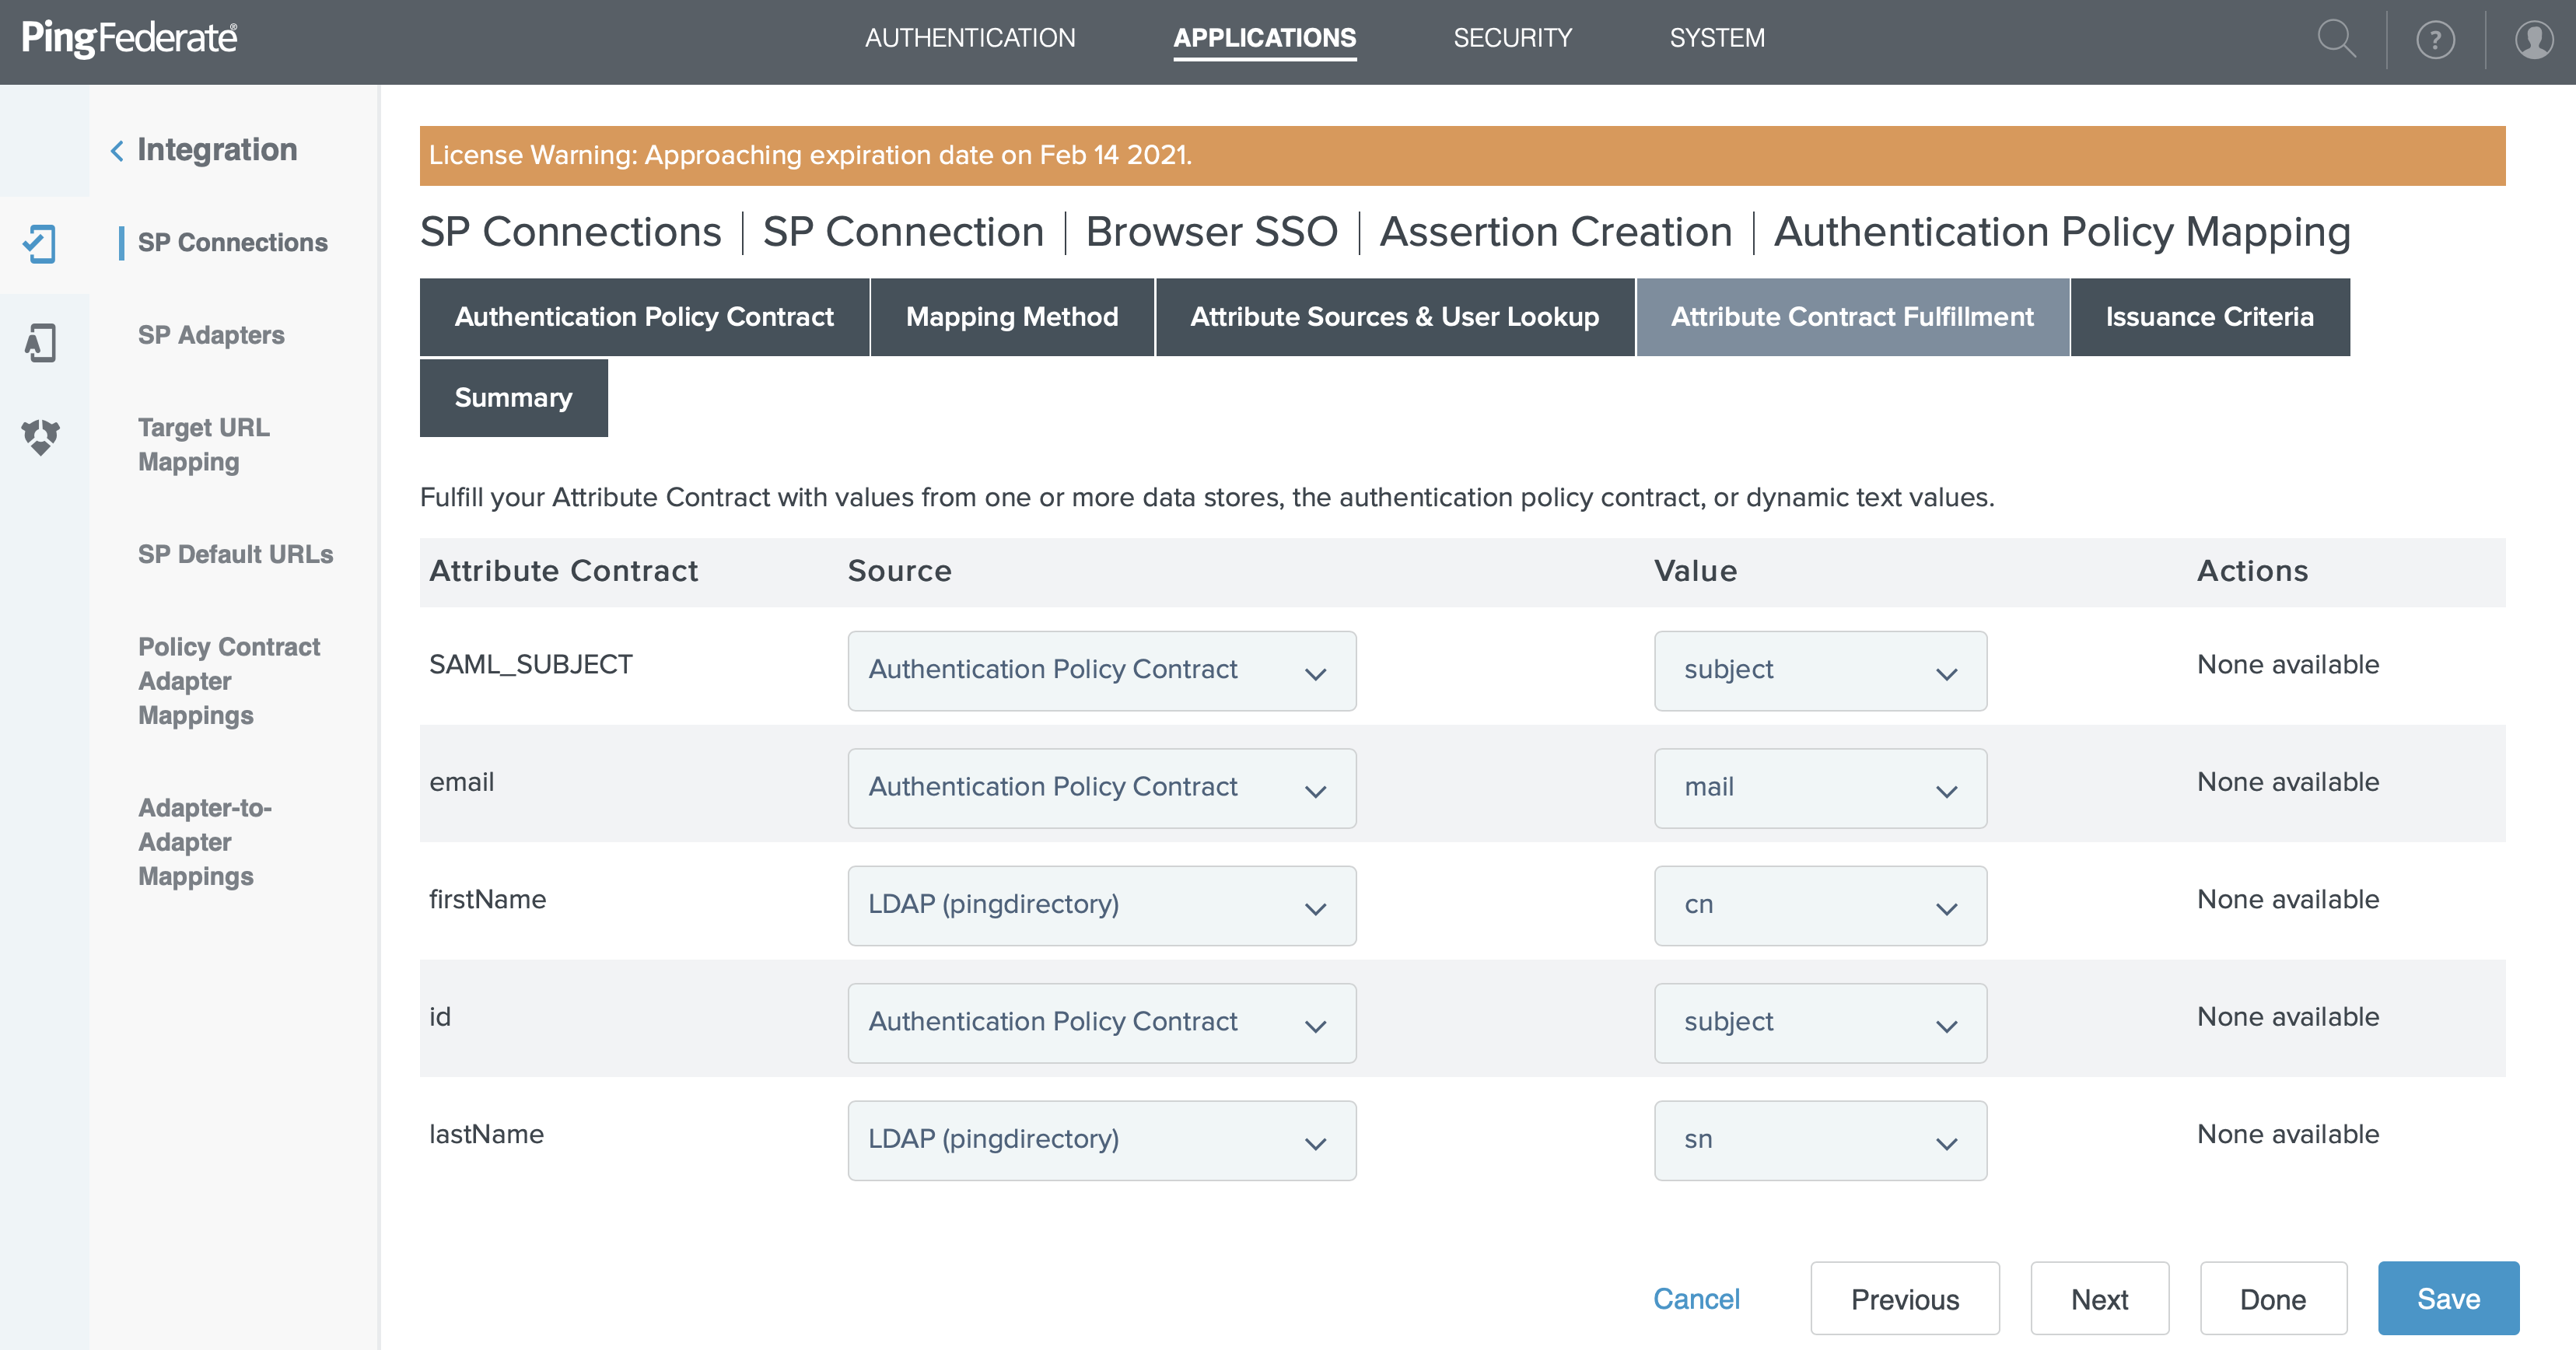
Task: Click the Next button
Action: coord(2099,1298)
